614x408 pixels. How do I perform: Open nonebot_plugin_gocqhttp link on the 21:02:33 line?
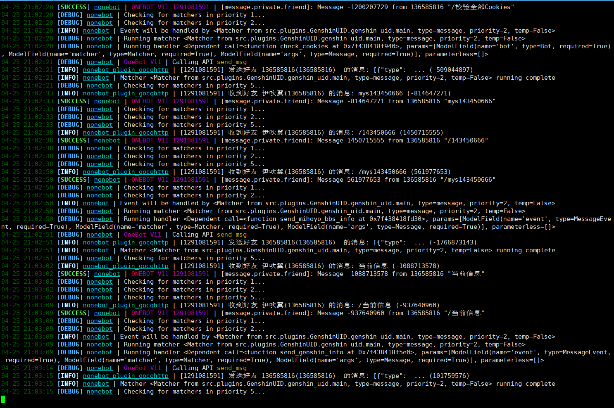coord(126,93)
